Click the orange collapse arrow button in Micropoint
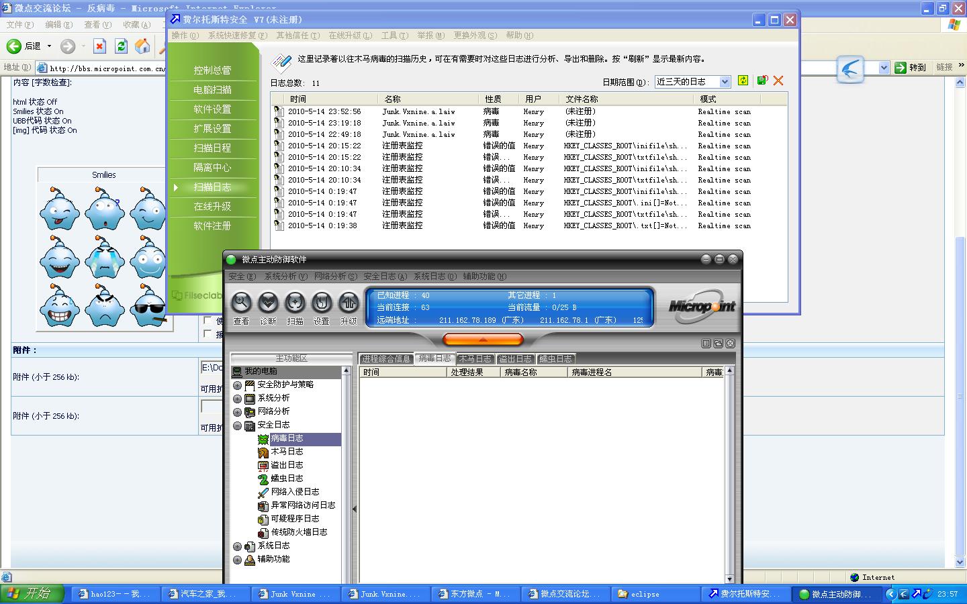The height and width of the screenshot is (604, 967). 482,340
